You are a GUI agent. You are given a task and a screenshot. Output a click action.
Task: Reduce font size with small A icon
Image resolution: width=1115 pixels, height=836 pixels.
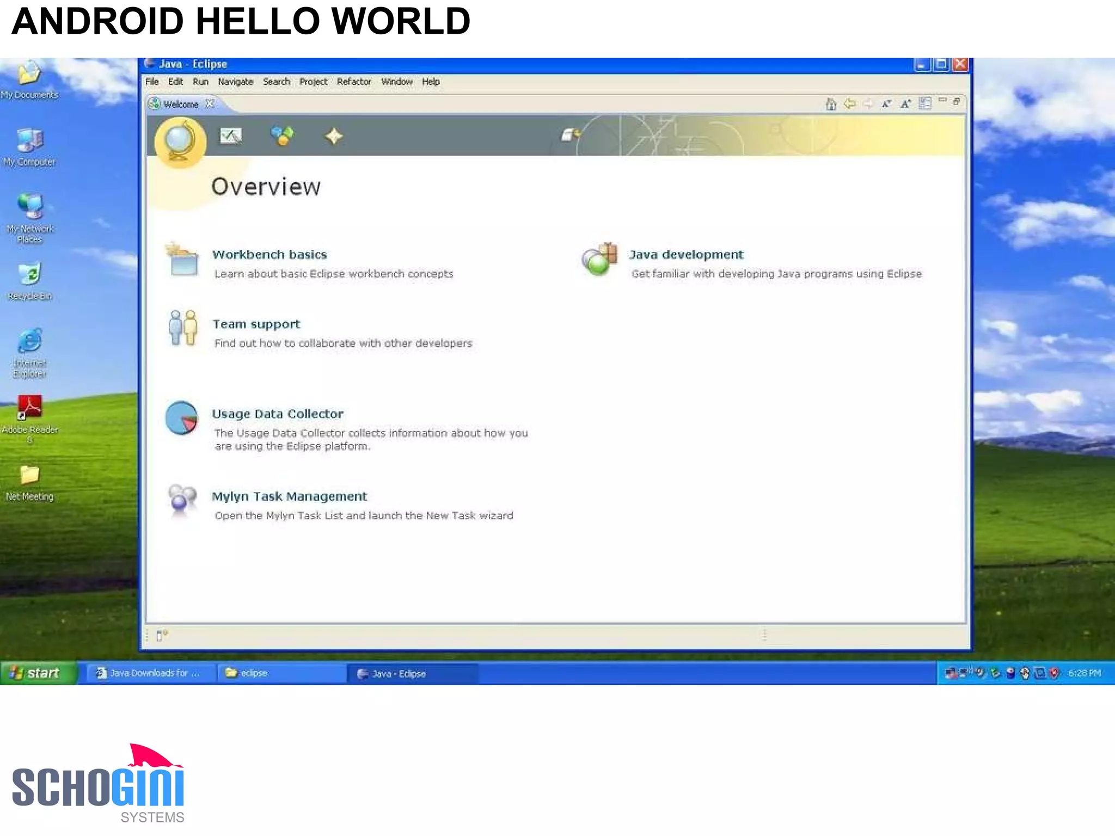coord(886,103)
